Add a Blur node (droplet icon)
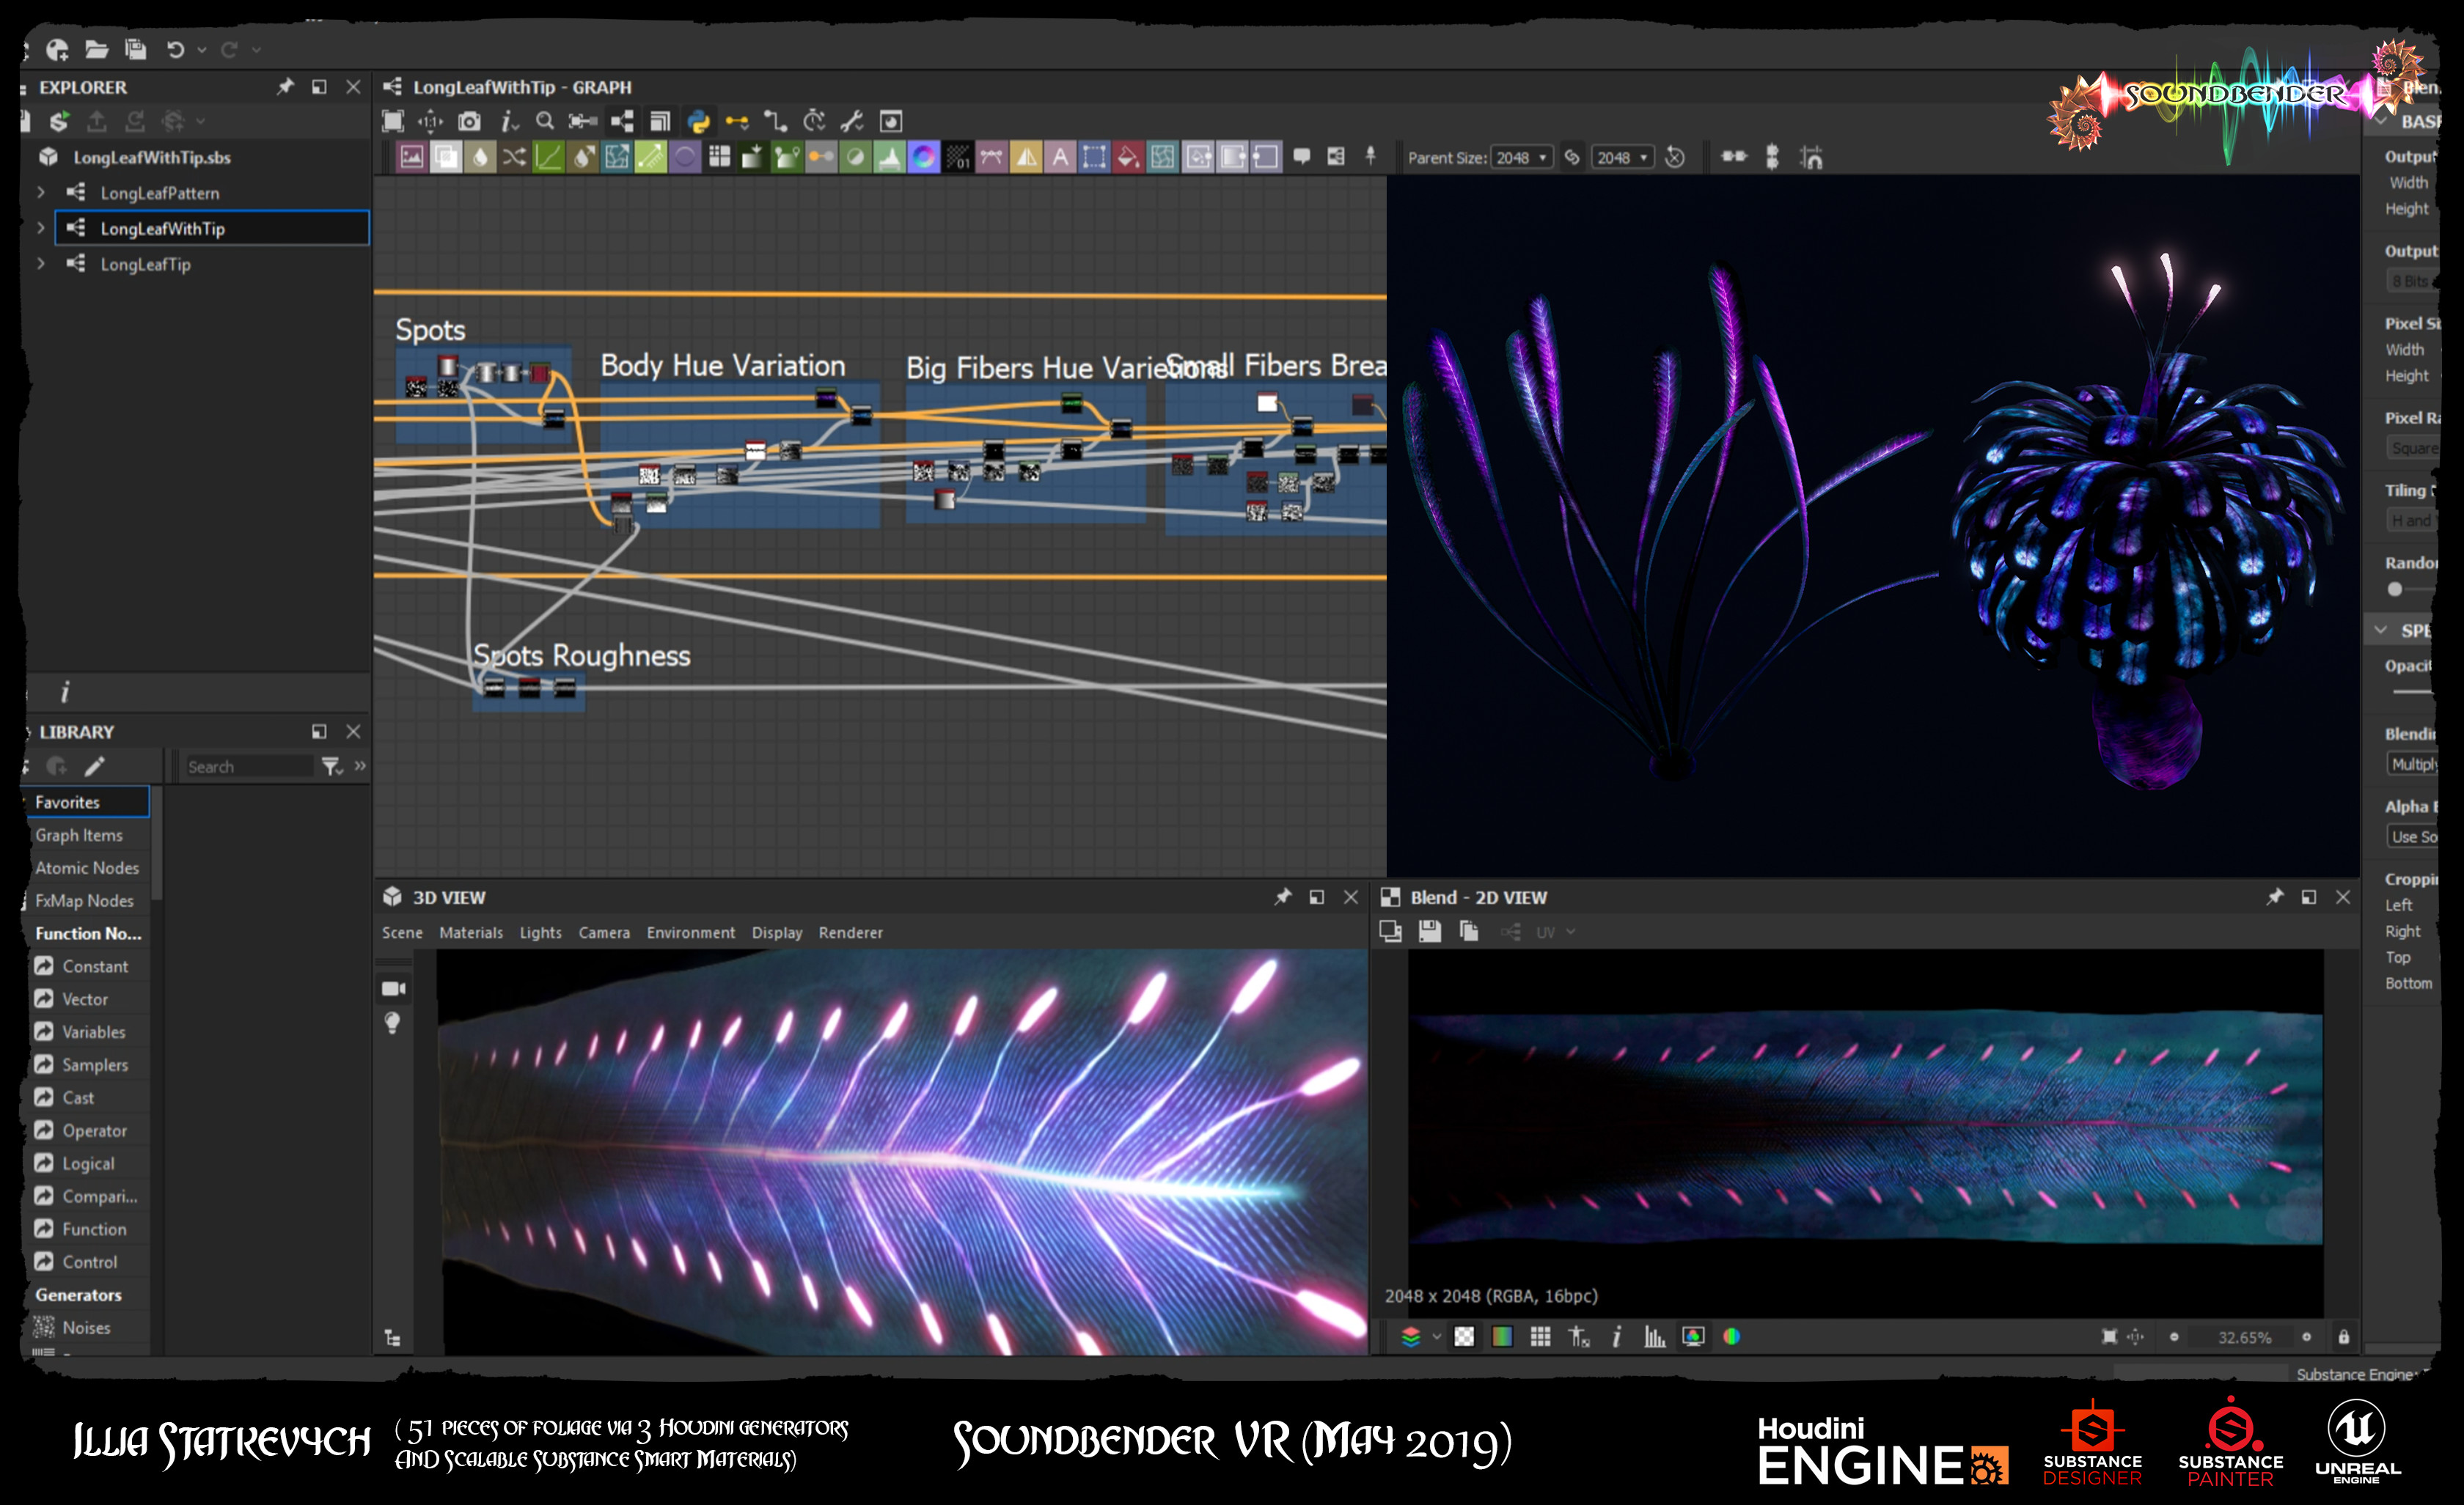Image resolution: width=2464 pixels, height=1505 pixels. 480,157
